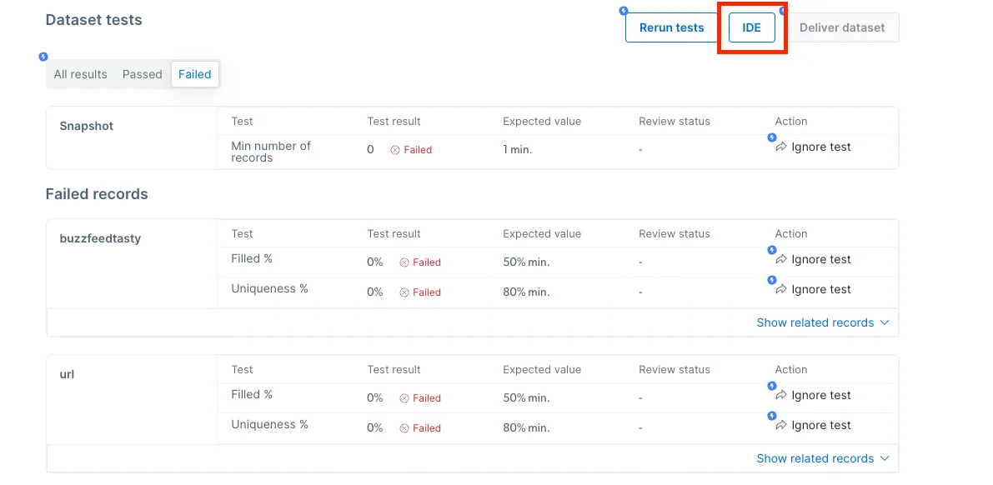Click lightning badge beside buzzfeedtasty Uniqueness % Ignore test

(x=772, y=280)
